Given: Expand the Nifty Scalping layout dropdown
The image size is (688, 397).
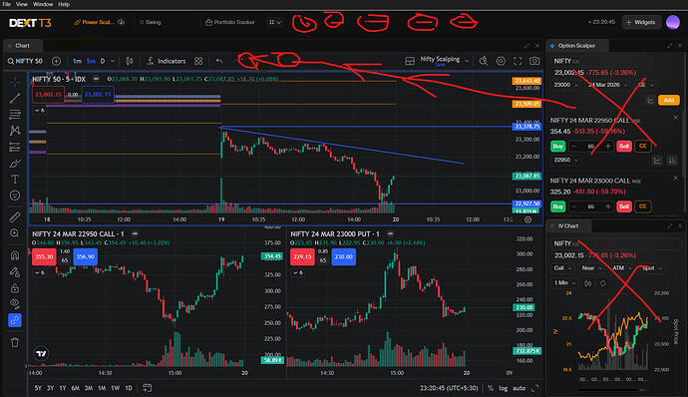Looking at the screenshot, I should 467,61.
